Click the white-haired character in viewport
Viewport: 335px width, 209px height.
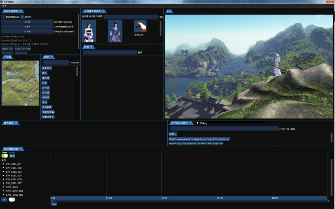click(x=277, y=65)
